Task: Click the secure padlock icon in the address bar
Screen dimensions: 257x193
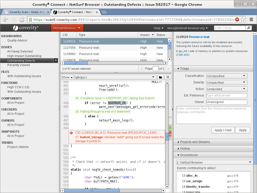Action: click(x=30, y=20)
